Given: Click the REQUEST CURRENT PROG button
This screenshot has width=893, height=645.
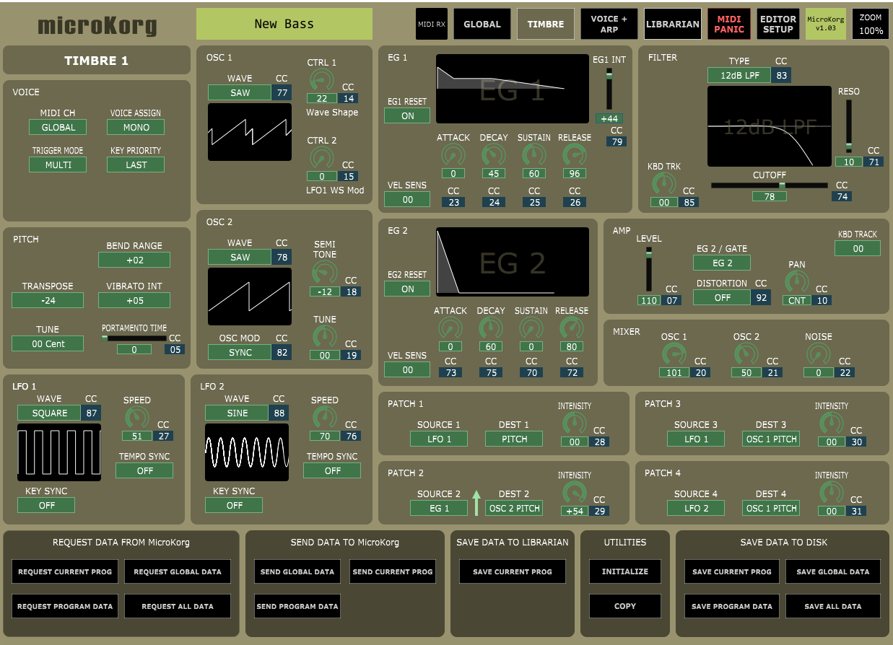Looking at the screenshot, I should point(65,571).
